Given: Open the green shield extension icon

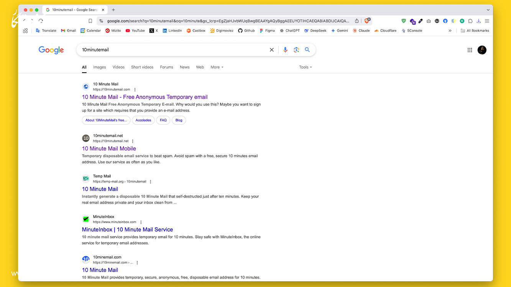Looking at the screenshot, I should [404, 21].
